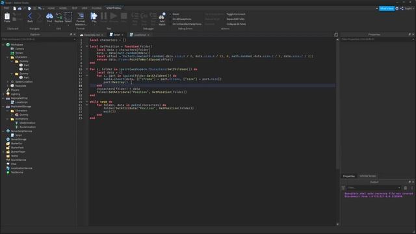Click the collapse ribbon arrow near What's New
416x234 pixels.
click(377, 8)
